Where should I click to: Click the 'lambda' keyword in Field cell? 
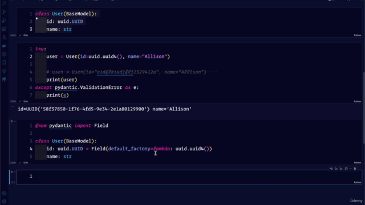[161, 149]
